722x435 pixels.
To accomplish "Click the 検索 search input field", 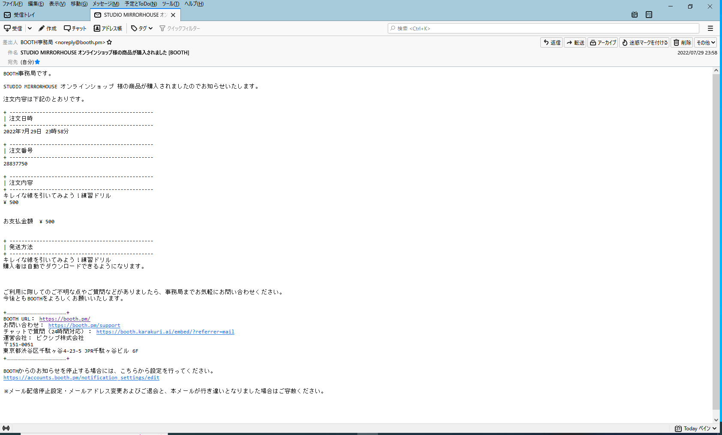I will (x=543, y=28).
